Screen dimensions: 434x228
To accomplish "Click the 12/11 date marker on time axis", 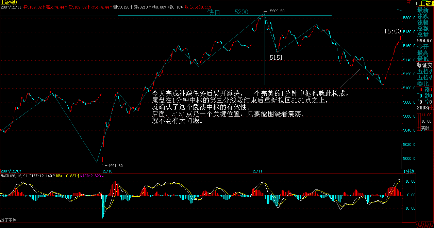I will 257,171.
